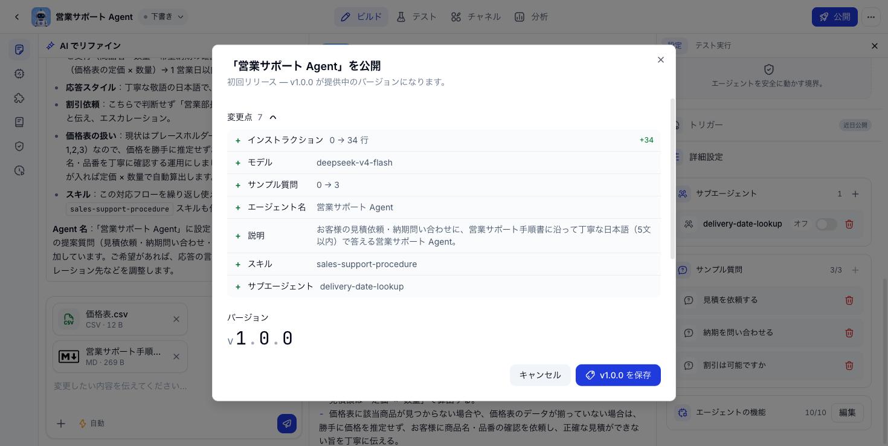Delete the 見積を依頼する sample question
This screenshot has width=888, height=446.
pyautogui.click(x=849, y=300)
